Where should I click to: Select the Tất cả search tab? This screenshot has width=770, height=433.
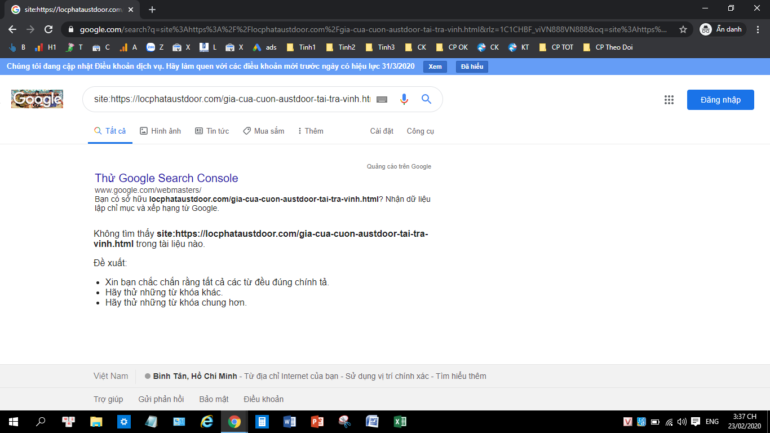[110, 131]
